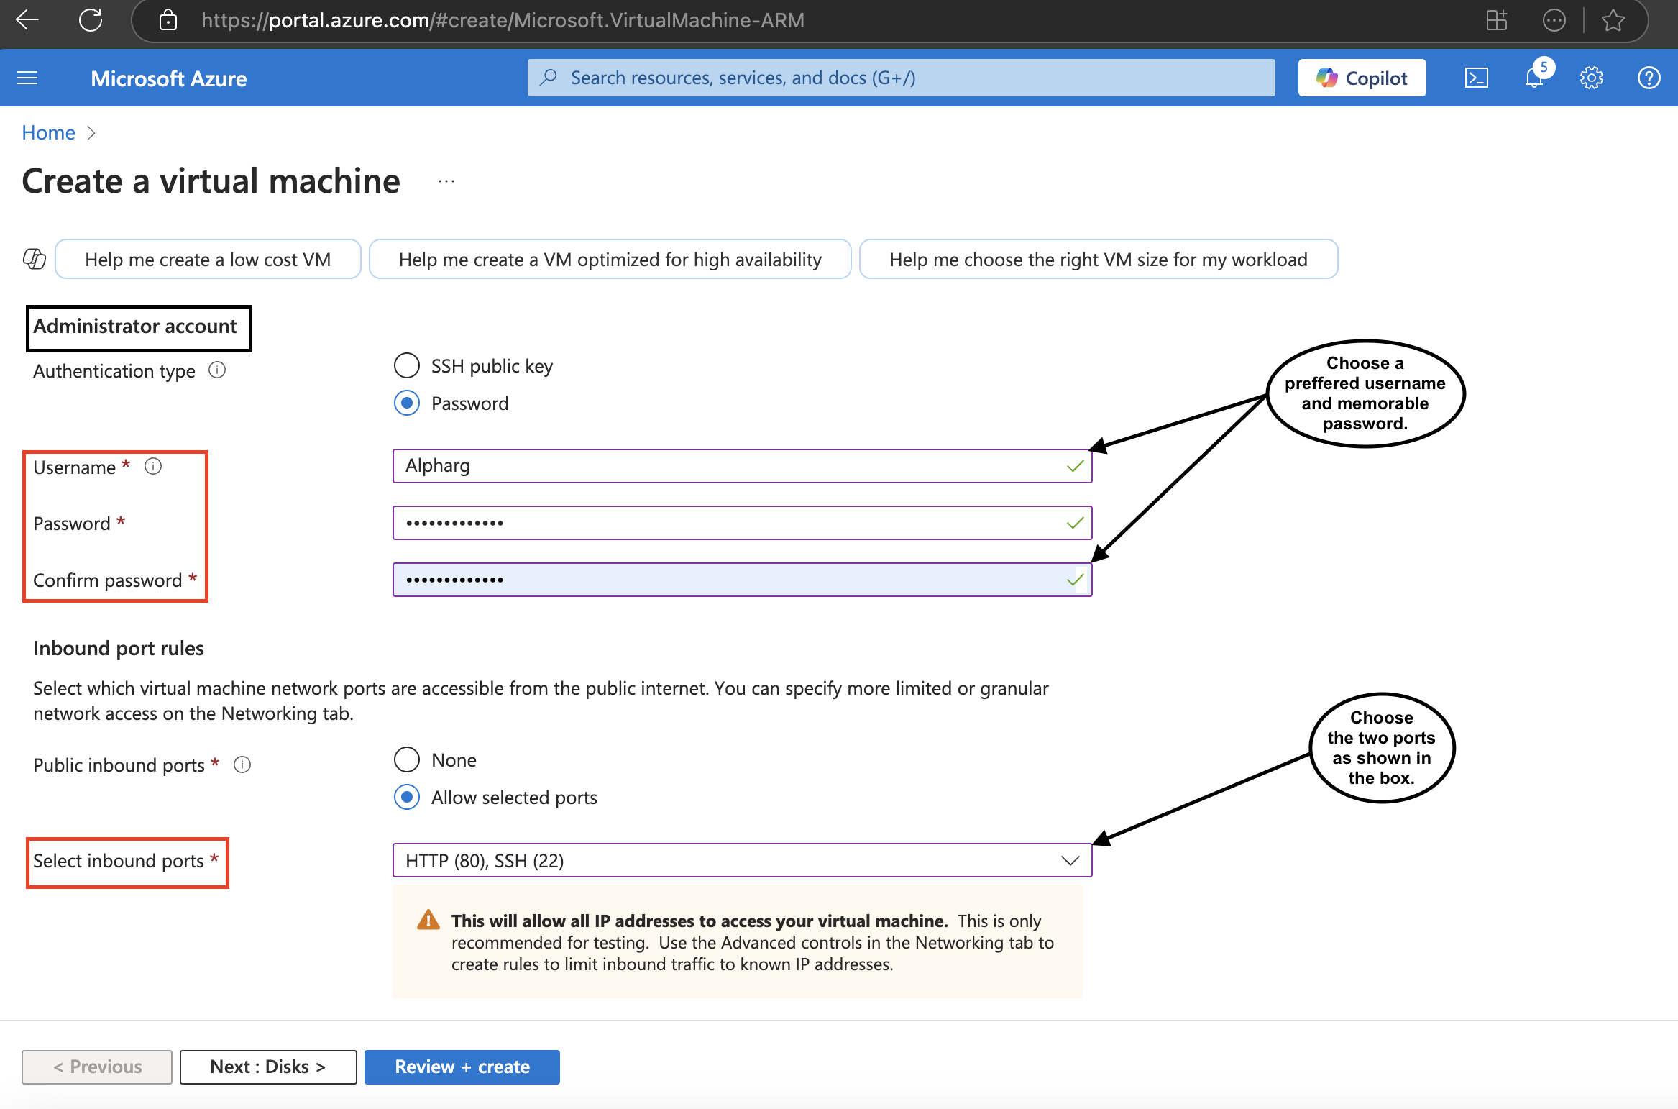Focus the Username field containing Alpharg

click(x=742, y=466)
